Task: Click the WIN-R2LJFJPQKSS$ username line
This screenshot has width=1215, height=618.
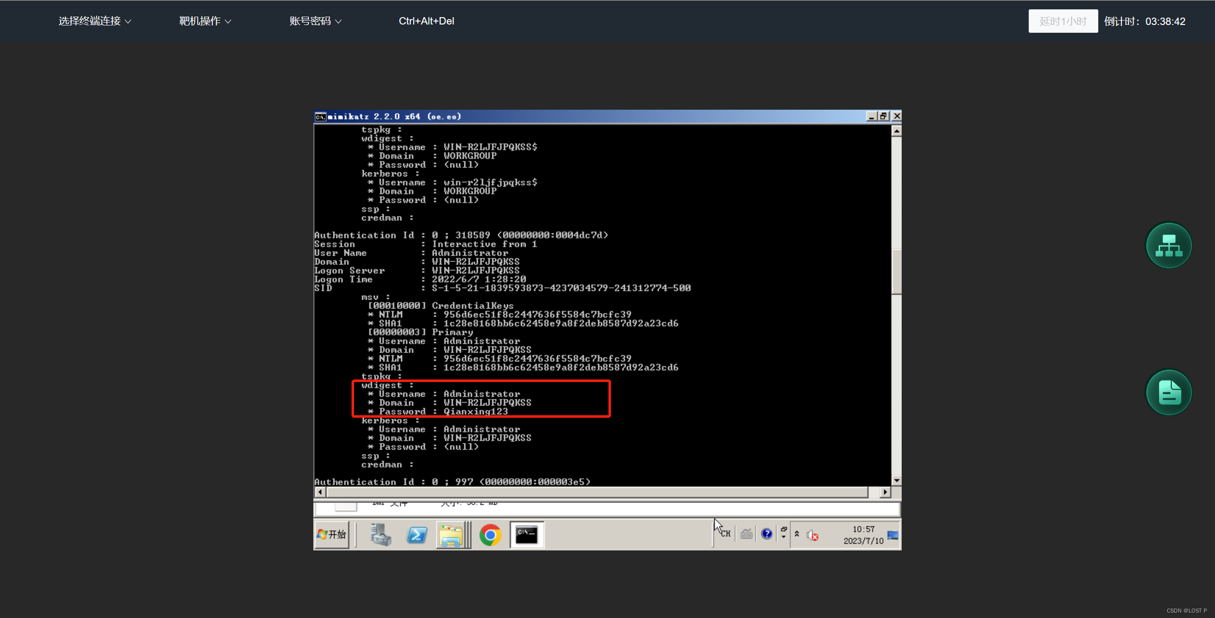Action: pos(453,147)
